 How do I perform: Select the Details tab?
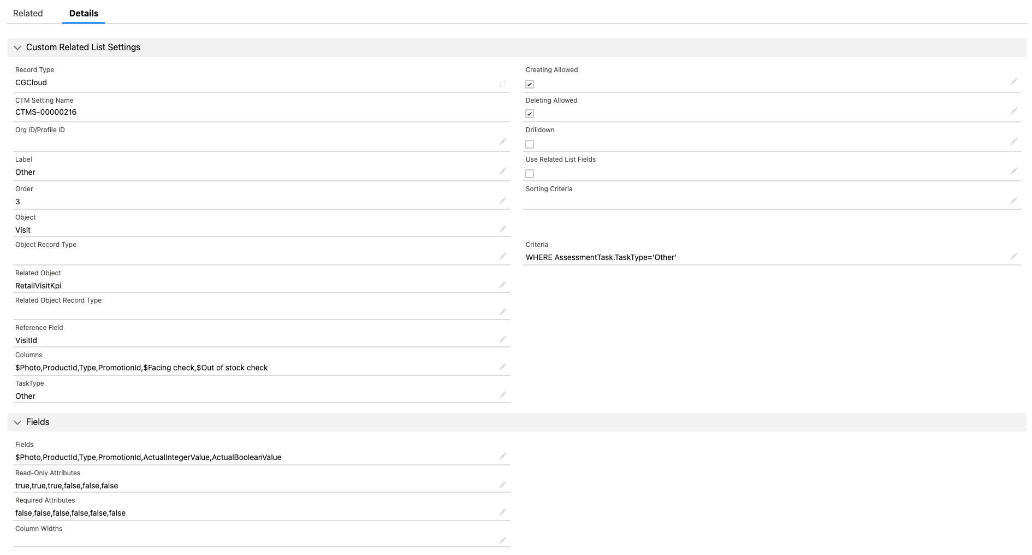[83, 13]
